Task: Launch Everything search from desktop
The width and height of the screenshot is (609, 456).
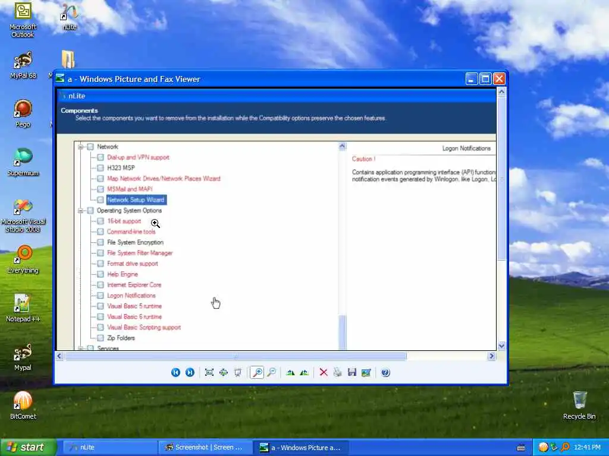Action: tap(23, 259)
